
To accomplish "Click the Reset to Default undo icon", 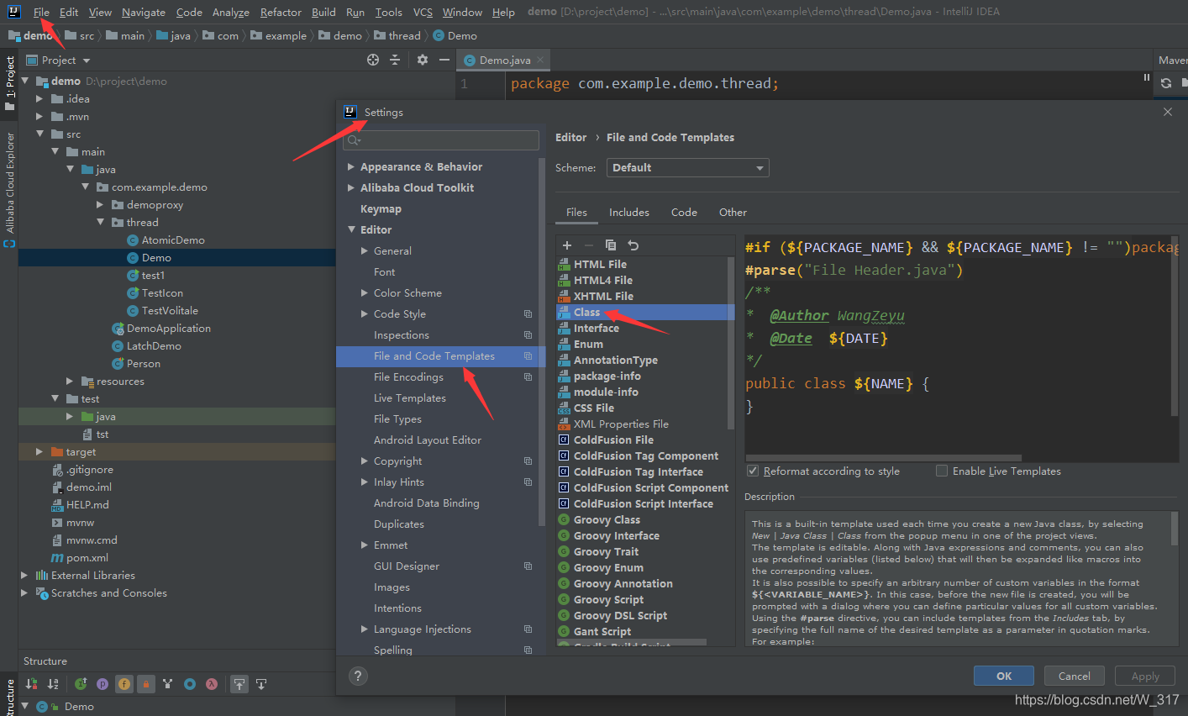I will coord(633,245).
